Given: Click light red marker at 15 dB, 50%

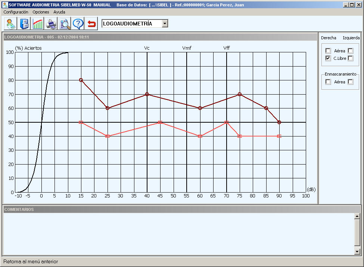Looking at the screenshot, I should (x=81, y=122).
